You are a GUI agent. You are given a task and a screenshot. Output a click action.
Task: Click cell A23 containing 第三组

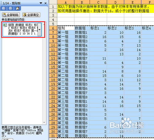pyautogui.click(x=66, y=101)
